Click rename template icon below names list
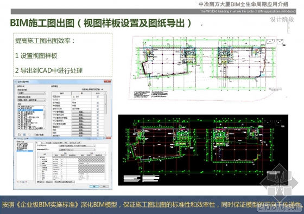Screen dimensions: 304x214 24,135
